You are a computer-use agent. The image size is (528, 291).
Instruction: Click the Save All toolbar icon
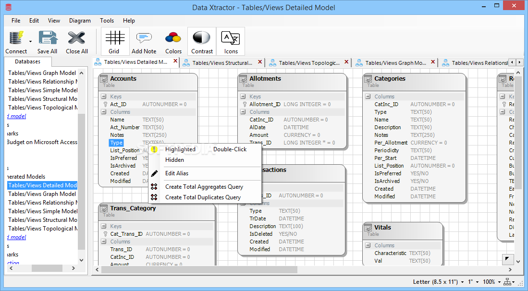(48, 37)
